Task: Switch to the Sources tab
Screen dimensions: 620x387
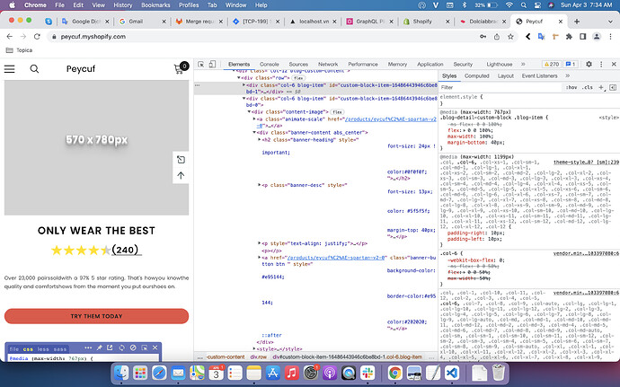Action: 298,64
